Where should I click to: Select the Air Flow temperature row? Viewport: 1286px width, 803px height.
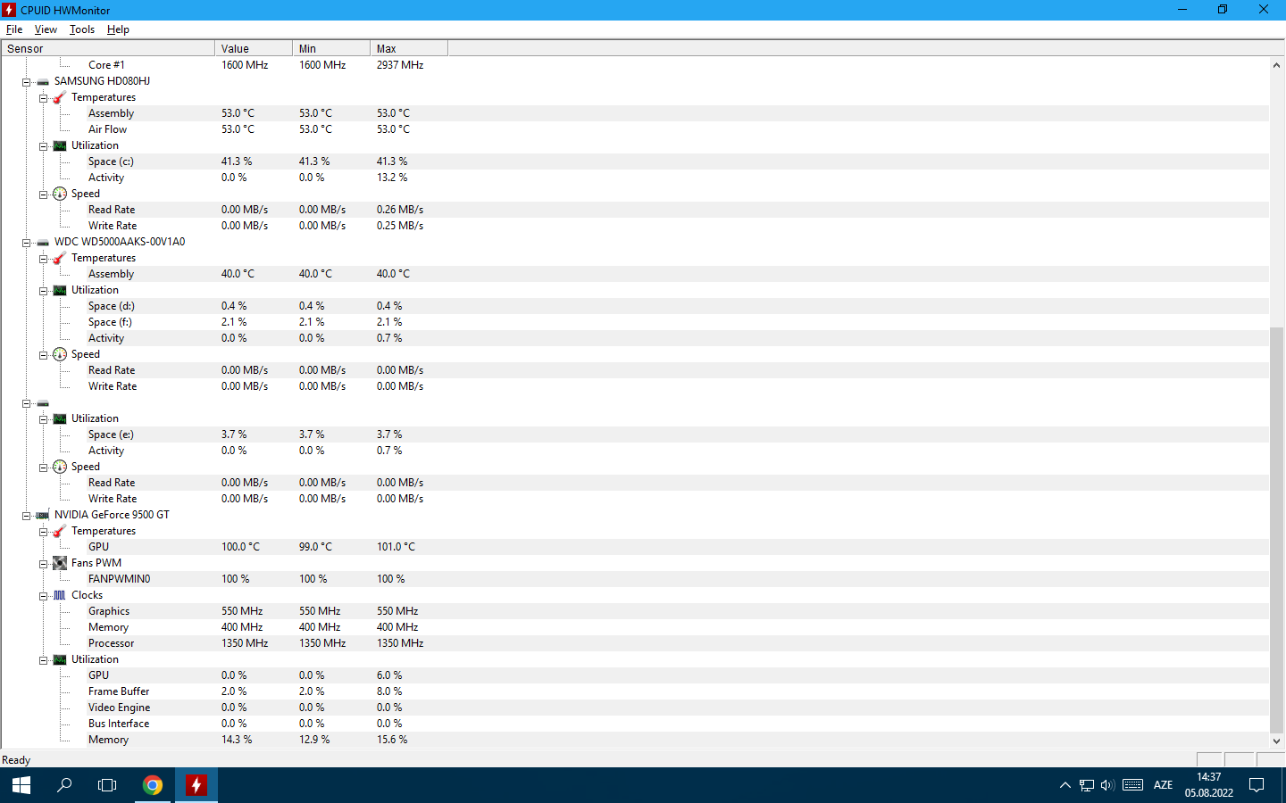tap(635, 129)
